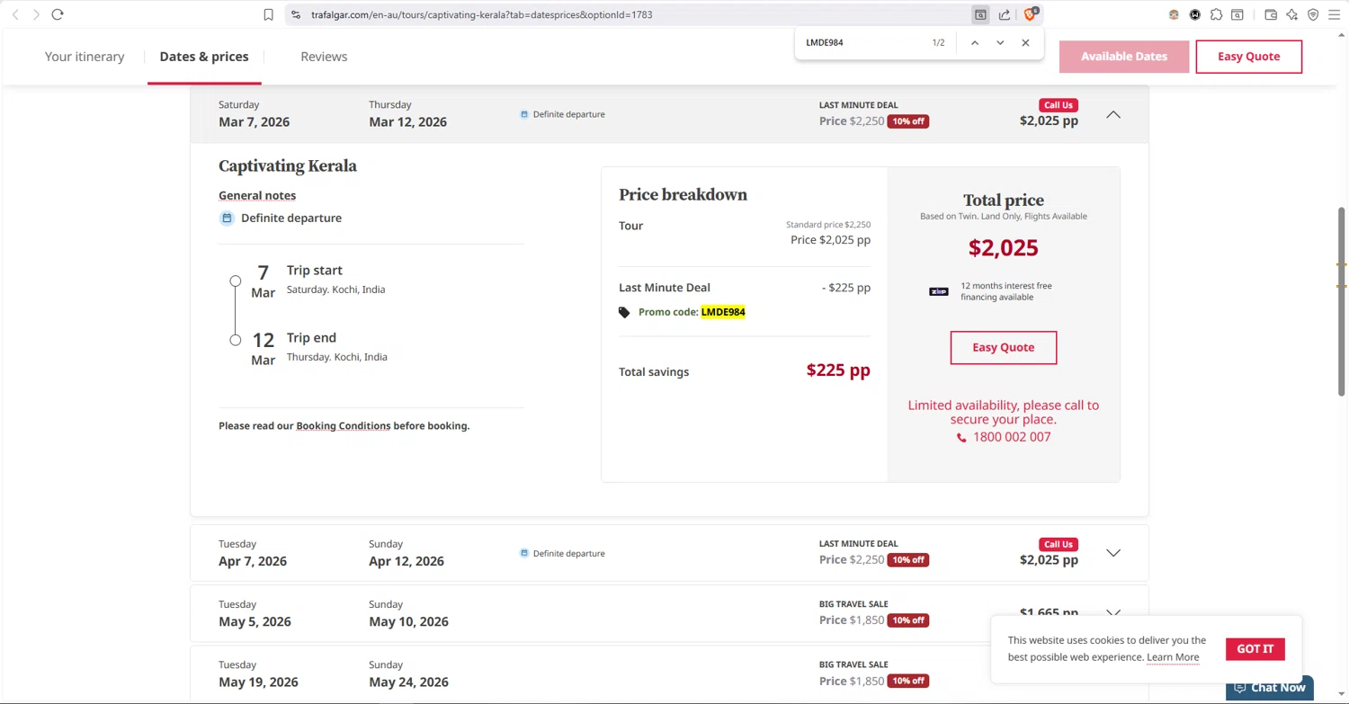Click the $2,025 total price amount
The image size is (1349, 704).
click(x=1004, y=247)
